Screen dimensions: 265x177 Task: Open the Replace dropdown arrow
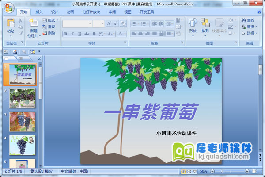pyautogui.click(x=256, y=27)
